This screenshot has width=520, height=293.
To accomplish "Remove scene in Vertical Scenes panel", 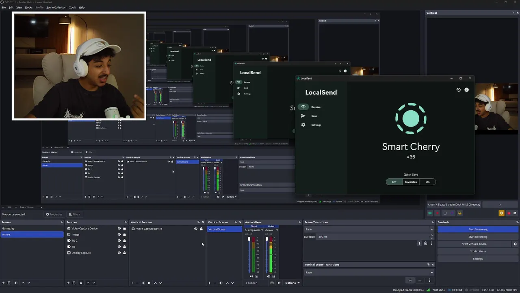I will coord(214,283).
